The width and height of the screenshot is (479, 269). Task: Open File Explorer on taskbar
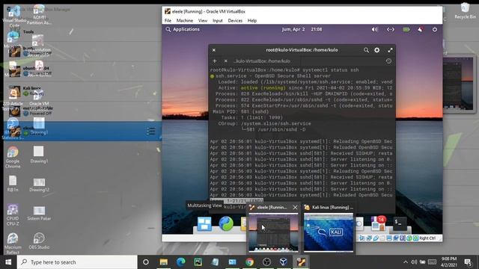[164, 262]
